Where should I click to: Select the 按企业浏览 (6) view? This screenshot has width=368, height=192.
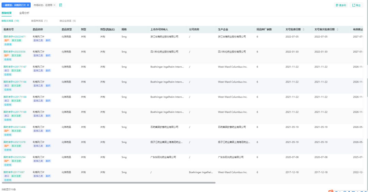click(x=67, y=21)
